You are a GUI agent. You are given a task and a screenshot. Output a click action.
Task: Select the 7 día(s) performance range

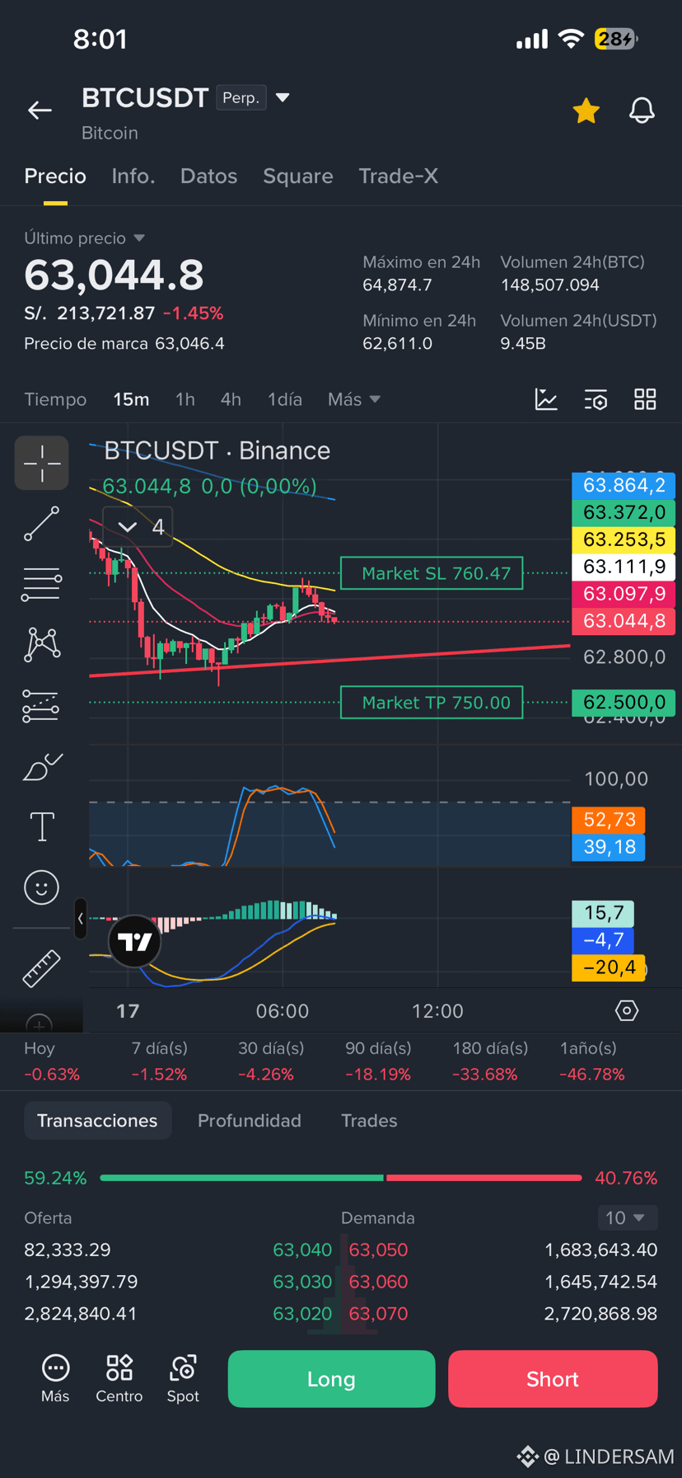pyautogui.click(x=160, y=1061)
